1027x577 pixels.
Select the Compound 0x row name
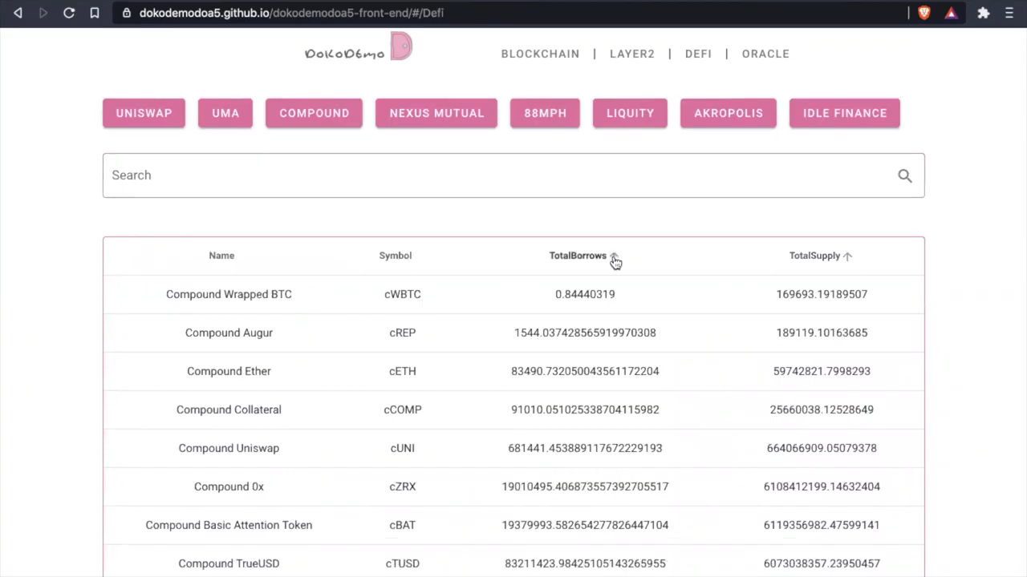pyautogui.click(x=229, y=486)
